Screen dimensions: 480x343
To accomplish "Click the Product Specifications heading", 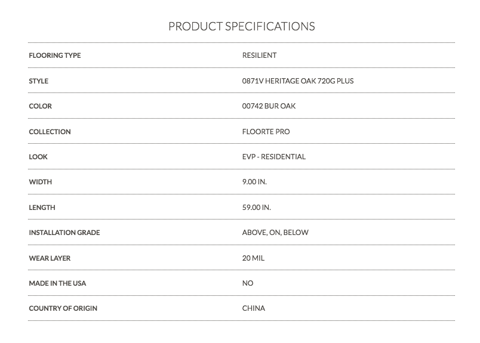I will point(242,26).
